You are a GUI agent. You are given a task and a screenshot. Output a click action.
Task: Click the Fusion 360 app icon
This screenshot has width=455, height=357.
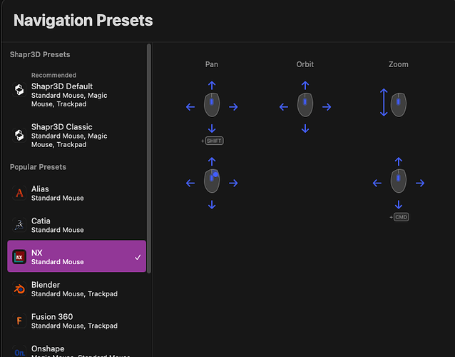(x=20, y=321)
